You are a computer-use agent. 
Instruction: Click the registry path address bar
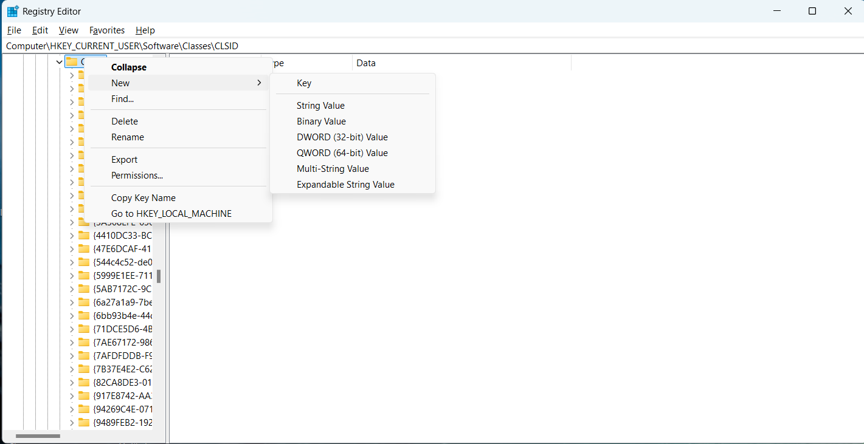pyautogui.click(x=426, y=46)
